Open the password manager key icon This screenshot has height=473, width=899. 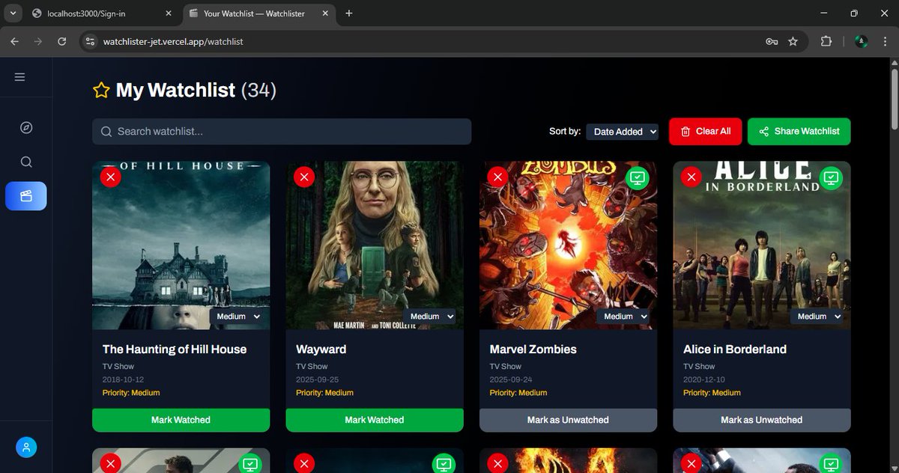click(772, 41)
